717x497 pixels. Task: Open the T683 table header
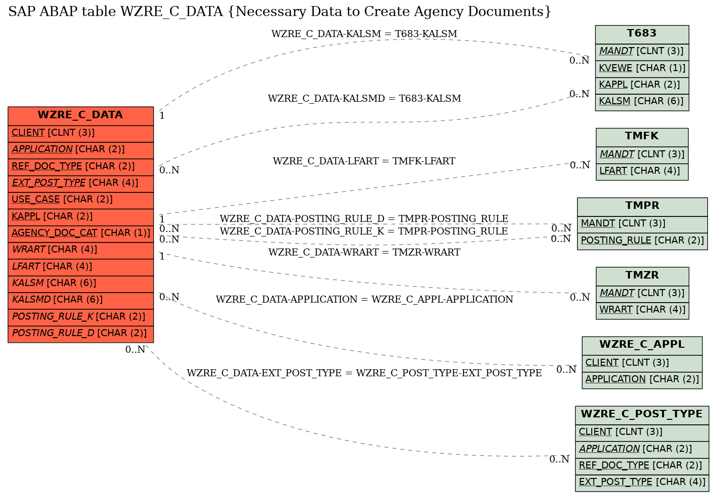click(x=642, y=34)
